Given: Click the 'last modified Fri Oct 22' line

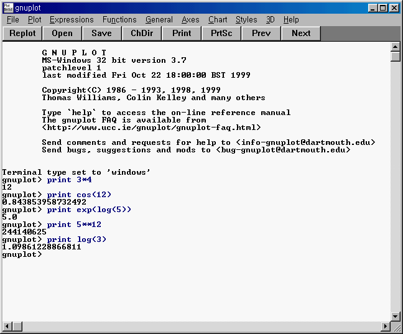Looking at the screenshot, I should 146,75.
